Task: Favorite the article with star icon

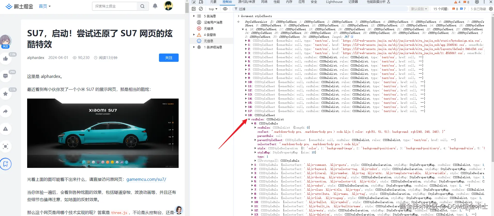Action: [x=5, y=94]
